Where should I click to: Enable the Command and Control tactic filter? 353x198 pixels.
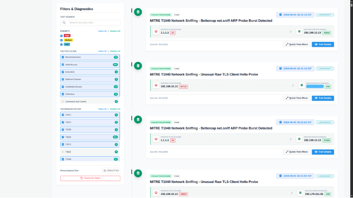63,102
